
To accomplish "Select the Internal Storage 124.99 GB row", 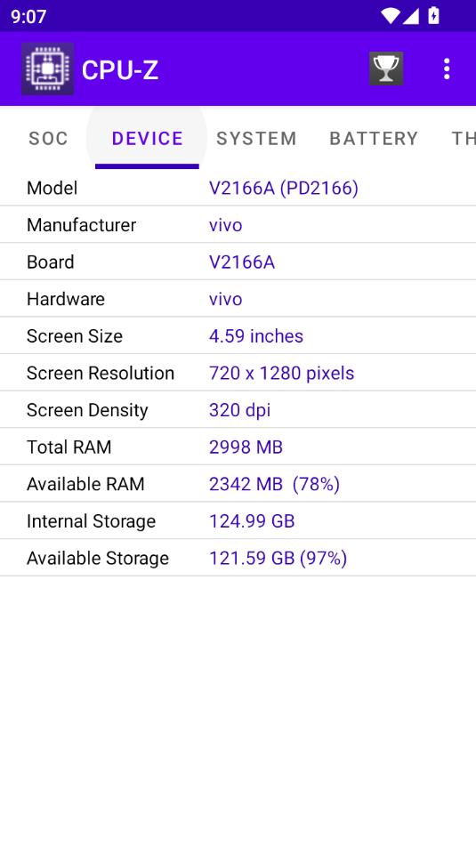I will pos(238,520).
